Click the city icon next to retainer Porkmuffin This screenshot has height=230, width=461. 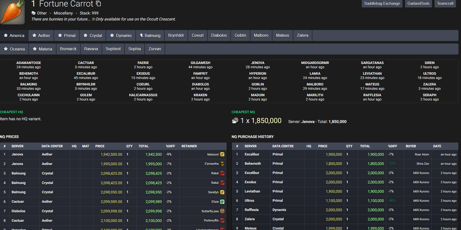[x=222, y=220]
